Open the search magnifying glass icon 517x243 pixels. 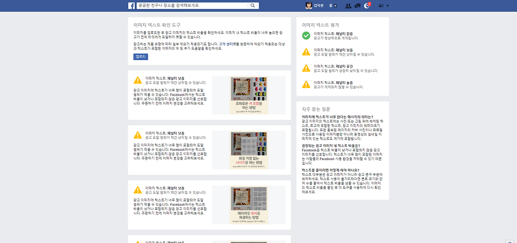(x=253, y=5)
